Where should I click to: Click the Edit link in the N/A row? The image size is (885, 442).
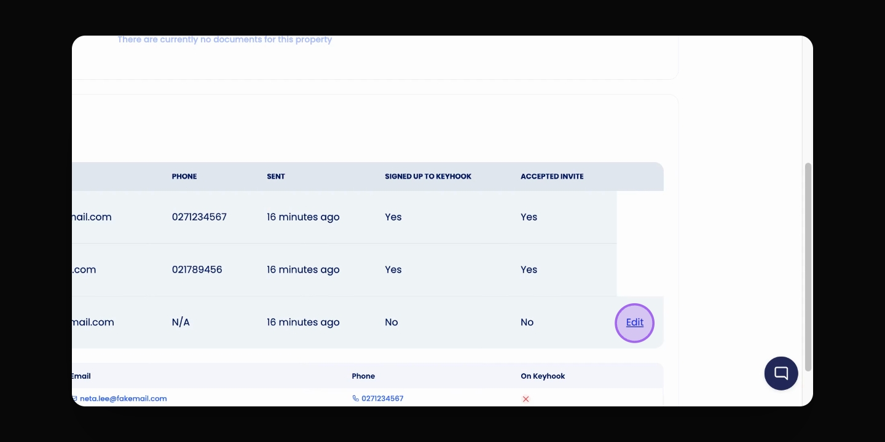(x=634, y=322)
